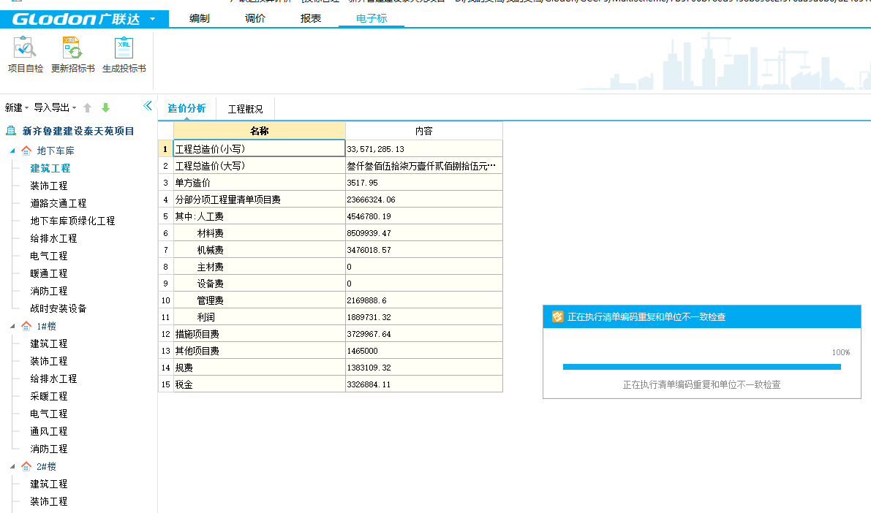871x513 pixels.
Task: Collapse the 1#楼 tree node
Action: pos(12,326)
